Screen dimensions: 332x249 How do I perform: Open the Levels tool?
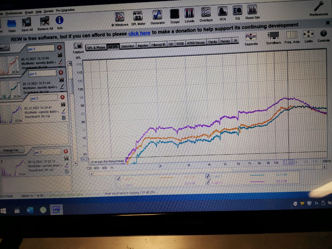pos(189,15)
